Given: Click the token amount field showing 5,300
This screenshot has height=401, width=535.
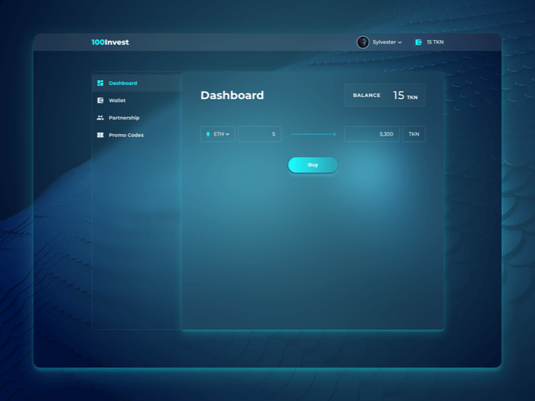Looking at the screenshot, I should click(372, 134).
